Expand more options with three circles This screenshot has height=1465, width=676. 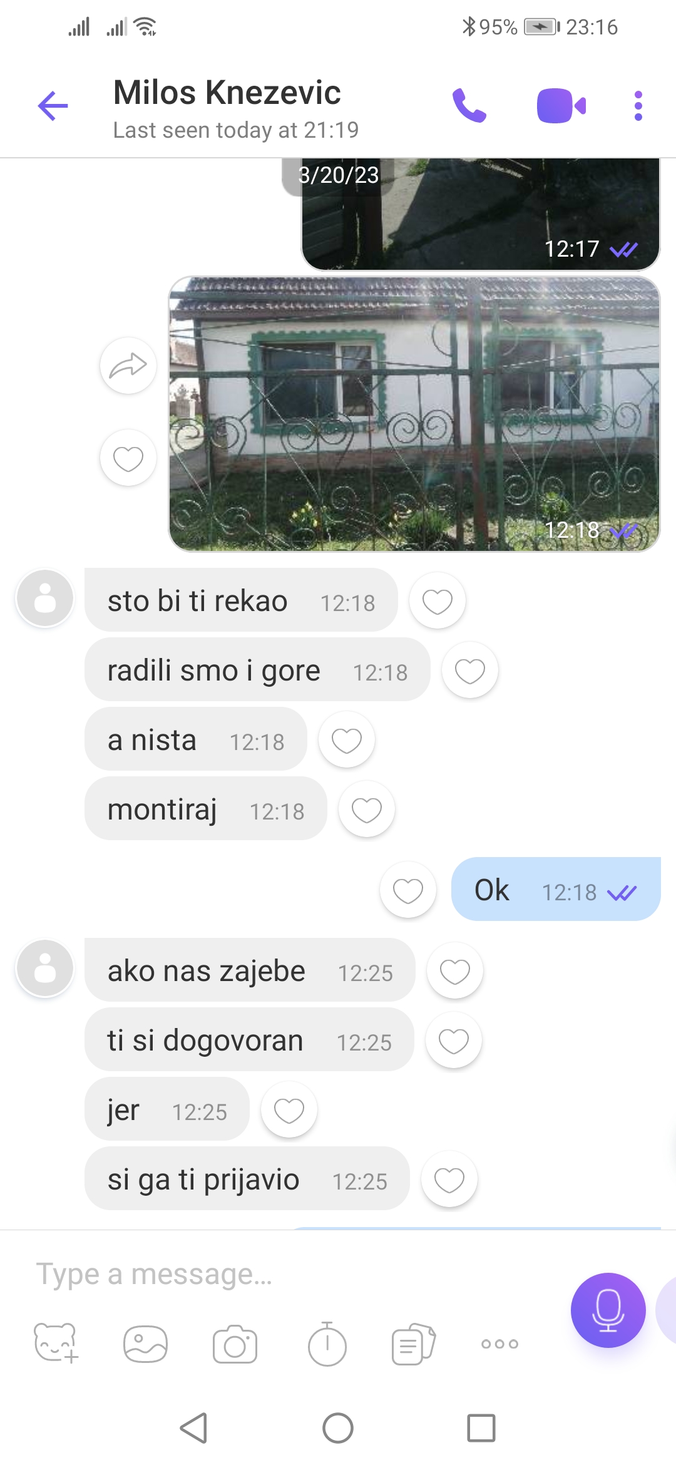point(499,1344)
